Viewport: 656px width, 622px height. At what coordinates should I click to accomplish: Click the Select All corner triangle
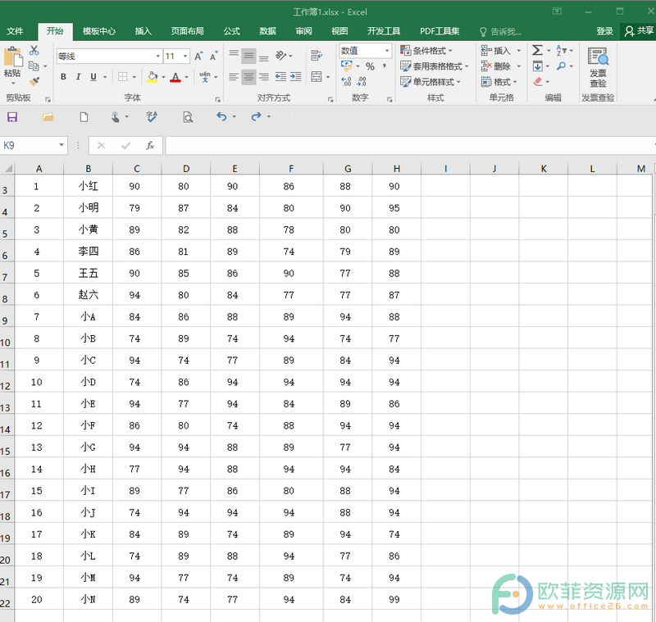7,169
